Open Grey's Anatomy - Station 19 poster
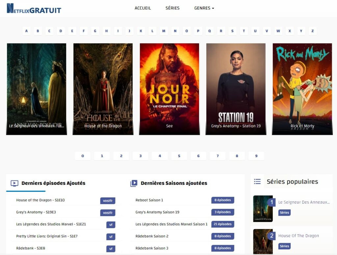Screen dimensions: 337x255 [236, 89]
